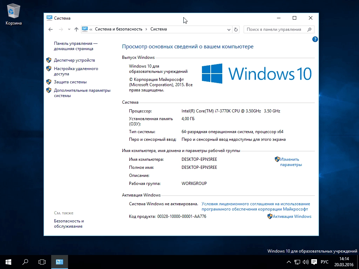Open Диспетчер устройств link
This screenshot has height=269, width=359.
pos(74,60)
